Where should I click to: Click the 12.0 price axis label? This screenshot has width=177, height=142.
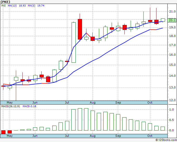(x=172, y=100)
